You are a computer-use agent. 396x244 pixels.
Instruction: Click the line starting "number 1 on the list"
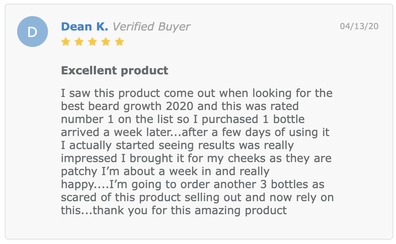pyautogui.click(x=183, y=119)
